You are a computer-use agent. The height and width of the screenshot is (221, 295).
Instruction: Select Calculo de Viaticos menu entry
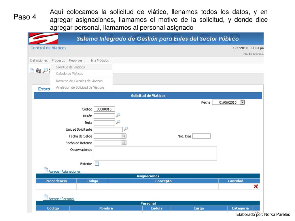82,73
